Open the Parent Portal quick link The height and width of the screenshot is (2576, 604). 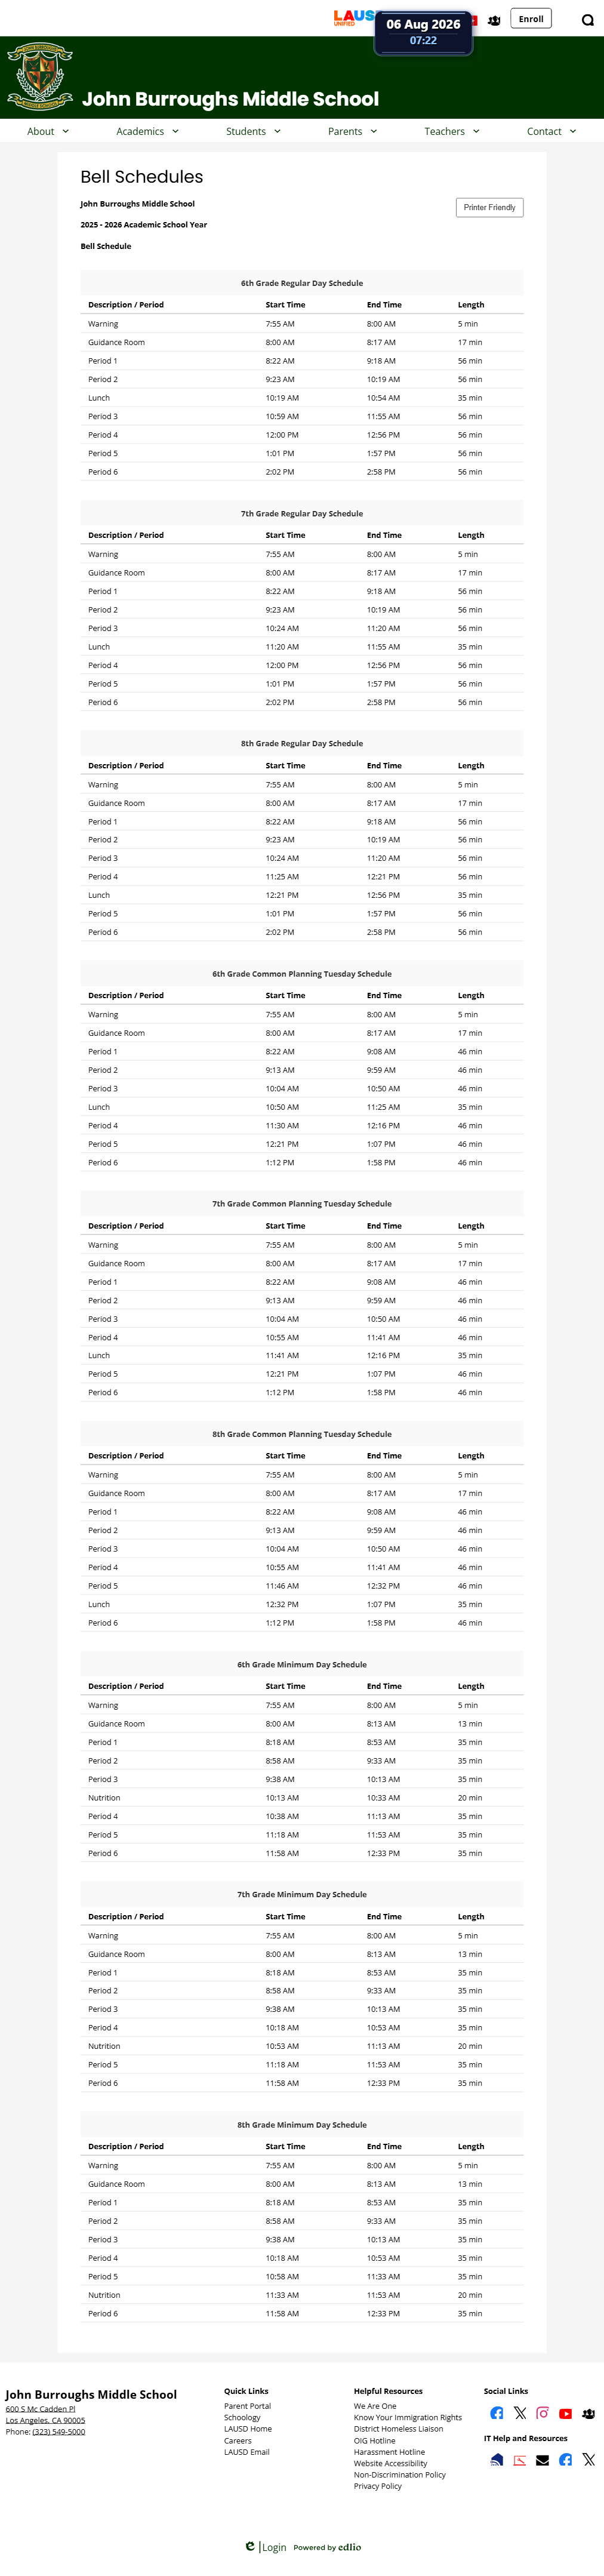click(247, 2406)
